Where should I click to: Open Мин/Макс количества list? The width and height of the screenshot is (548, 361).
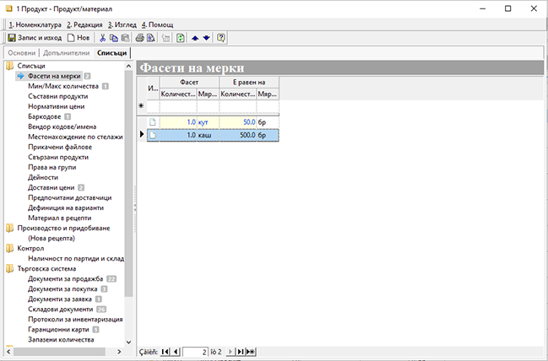63,86
